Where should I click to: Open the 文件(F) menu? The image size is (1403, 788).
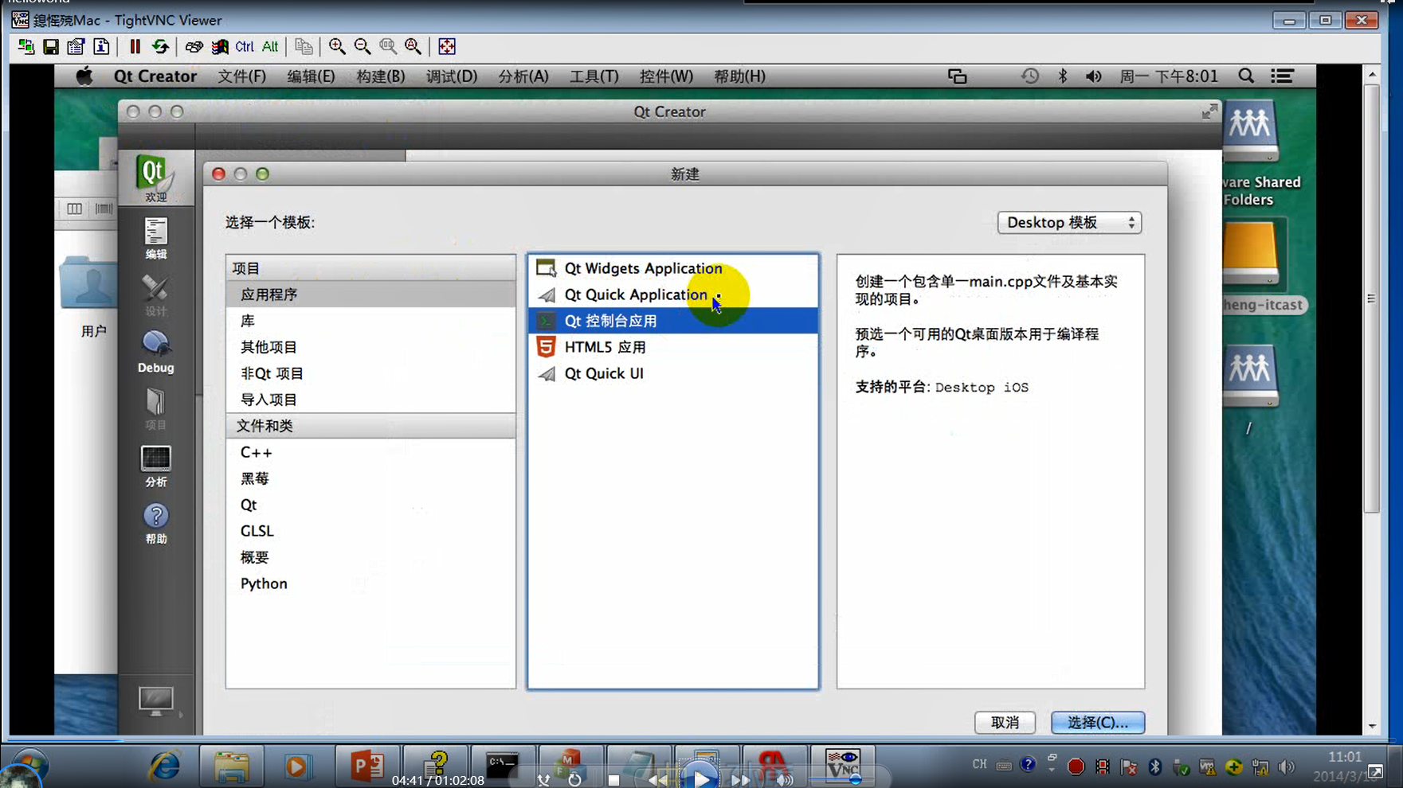tap(242, 76)
